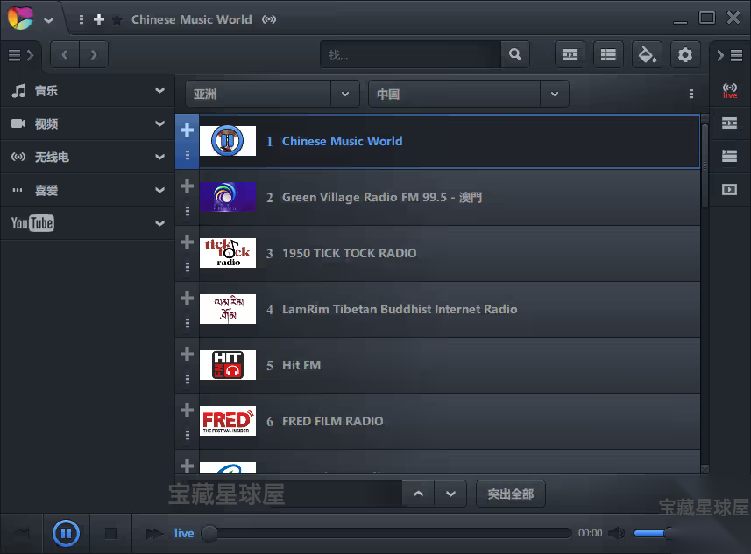Select right sidebar playlist icon
Image resolution: width=751 pixels, height=554 pixels.
tap(729, 156)
